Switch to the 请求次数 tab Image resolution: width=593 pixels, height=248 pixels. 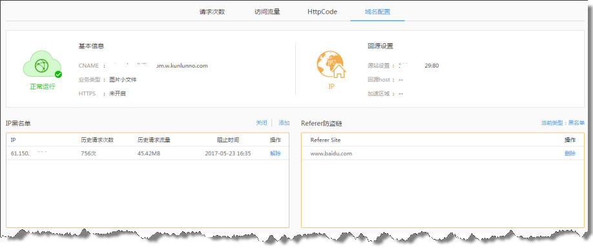(x=212, y=12)
